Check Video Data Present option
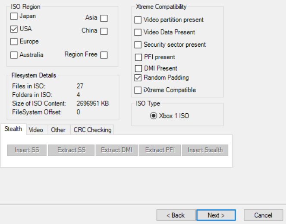The width and height of the screenshot is (286, 224). [138, 32]
